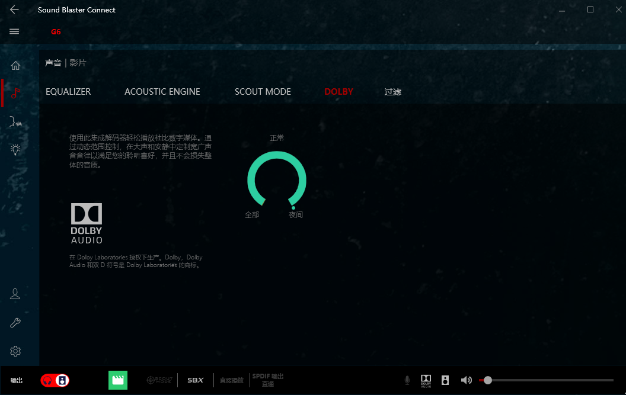Click the SBX indicator in bottom bar

click(x=196, y=380)
